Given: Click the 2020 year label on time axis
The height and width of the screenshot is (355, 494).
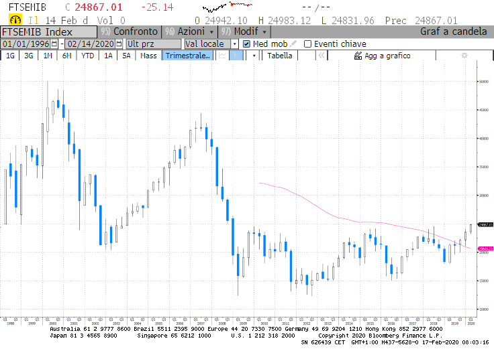Looking at the screenshot, I should [x=471, y=324].
